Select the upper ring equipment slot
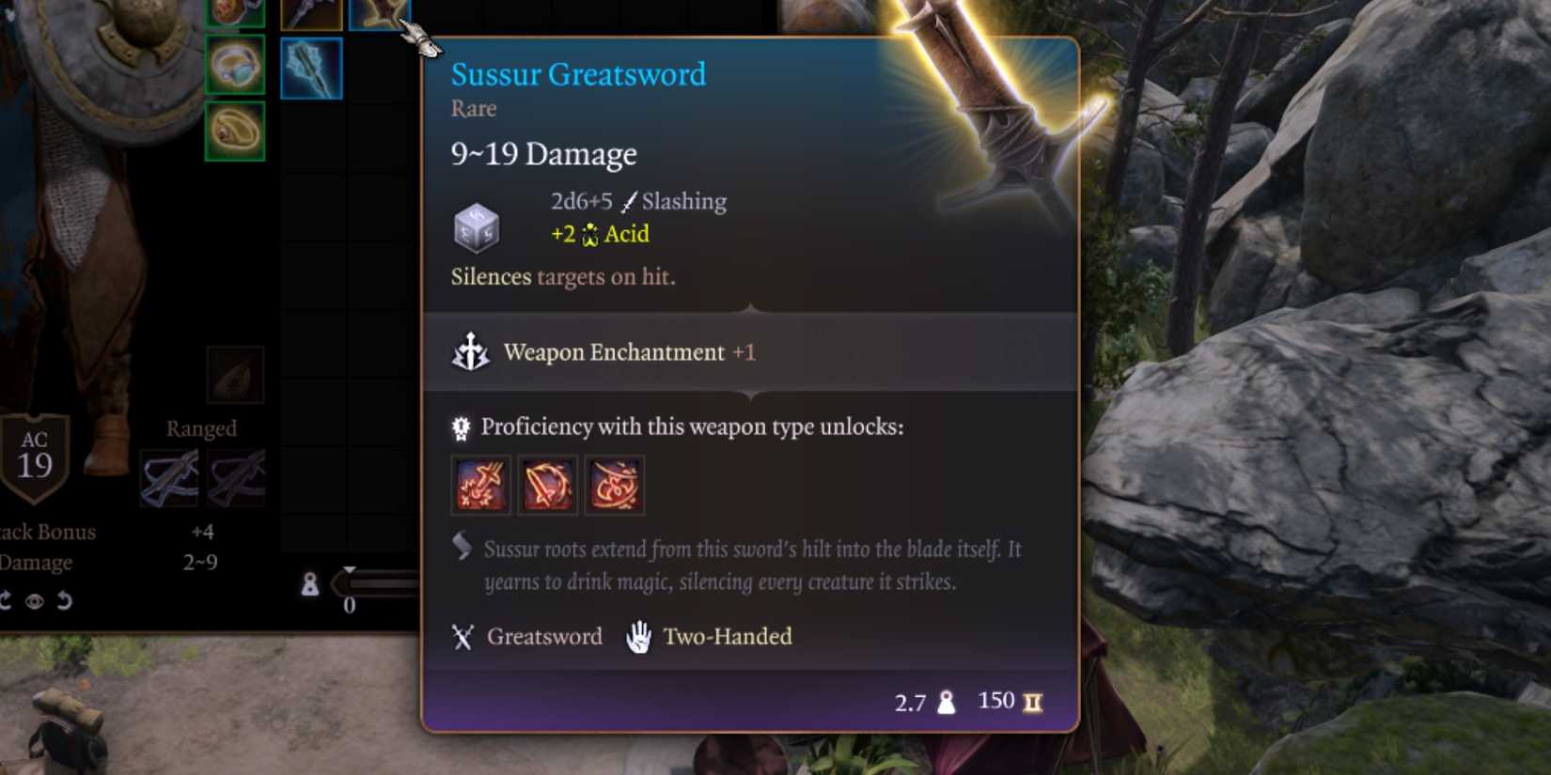Image resolution: width=1551 pixels, height=775 pixels. [235, 66]
